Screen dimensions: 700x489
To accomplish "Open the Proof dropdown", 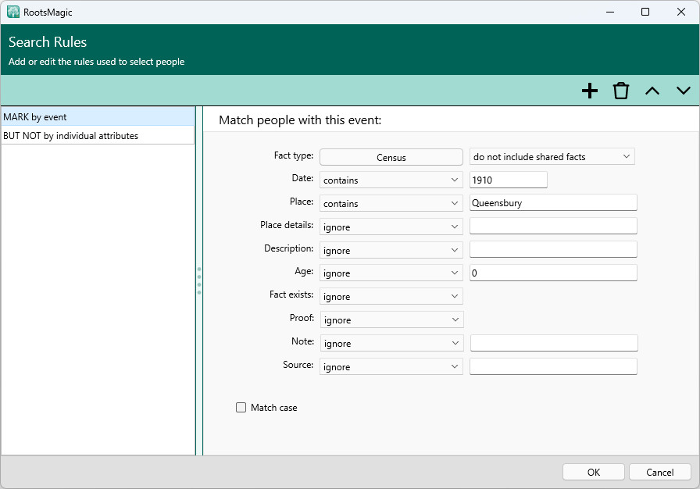I will (x=391, y=320).
